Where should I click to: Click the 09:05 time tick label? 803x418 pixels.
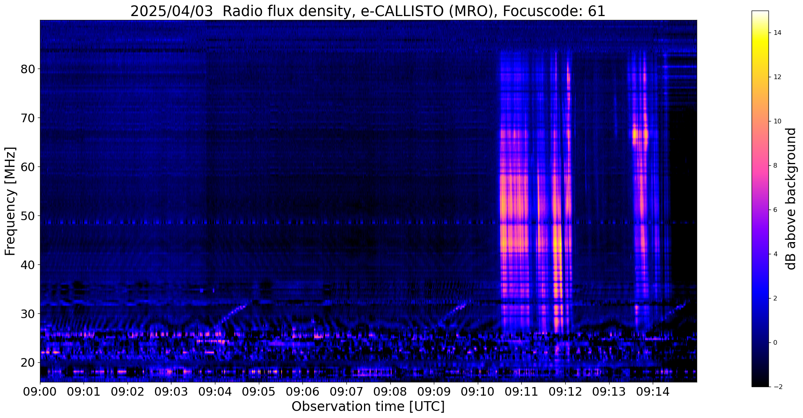pyautogui.click(x=259, y=391)
